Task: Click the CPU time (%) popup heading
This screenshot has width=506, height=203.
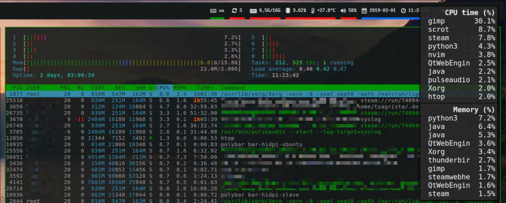Action: pos(470,12)
